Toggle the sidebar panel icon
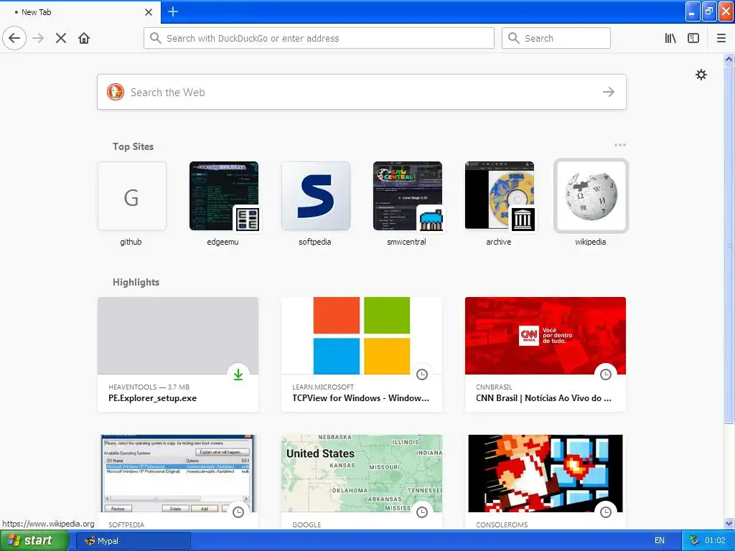735x551 pixels. 693,38
